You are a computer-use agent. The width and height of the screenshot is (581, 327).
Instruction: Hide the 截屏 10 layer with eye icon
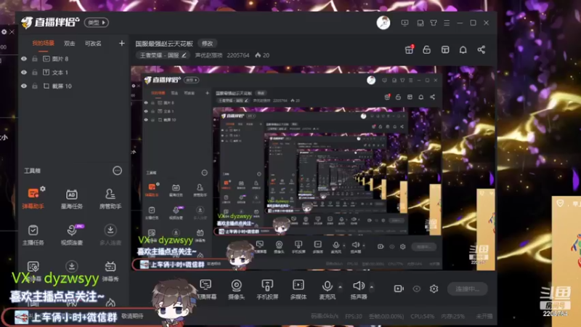coord(24,86)
